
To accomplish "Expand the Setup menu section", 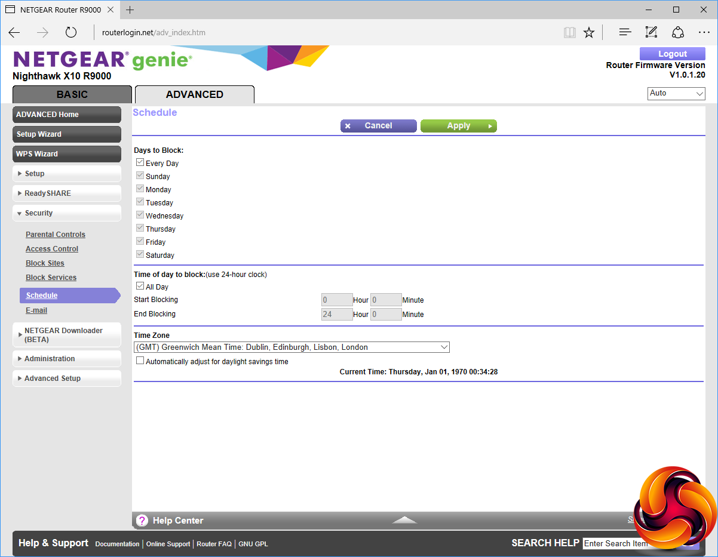I will pyautogui.click(x=67, y=174).
